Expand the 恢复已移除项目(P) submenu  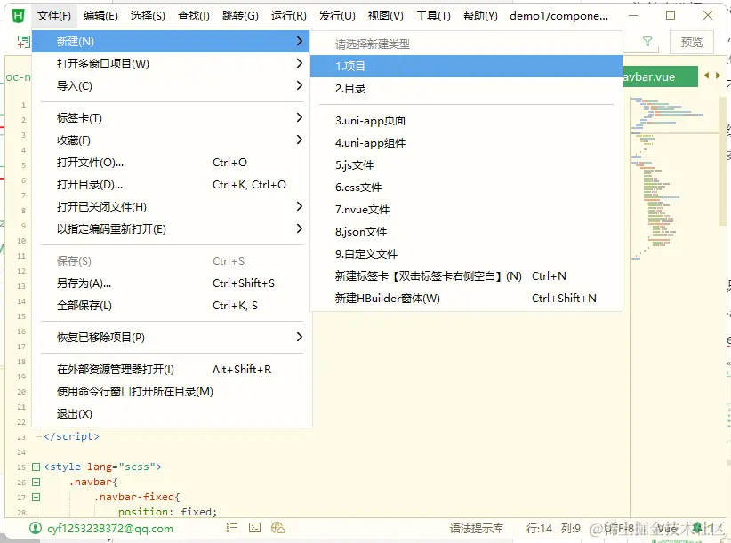point(171,337)
